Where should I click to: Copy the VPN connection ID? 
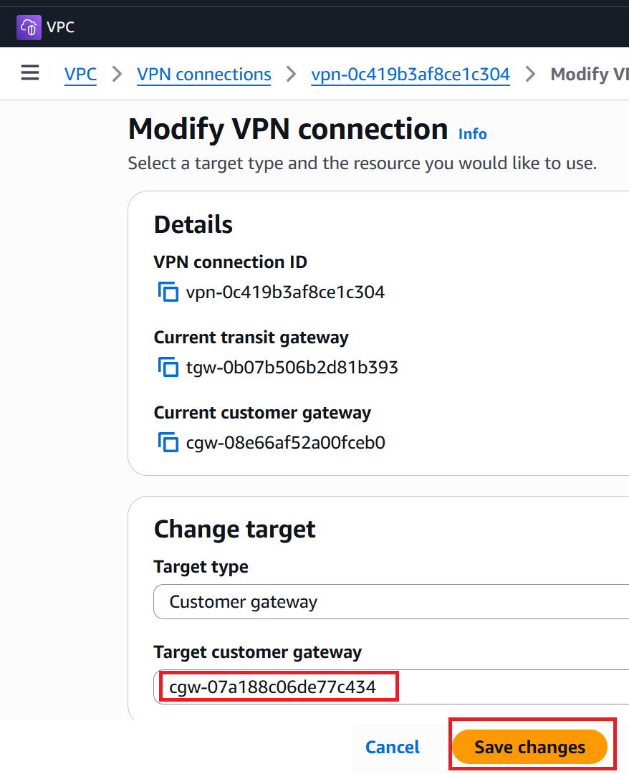[x=168, y=292]
